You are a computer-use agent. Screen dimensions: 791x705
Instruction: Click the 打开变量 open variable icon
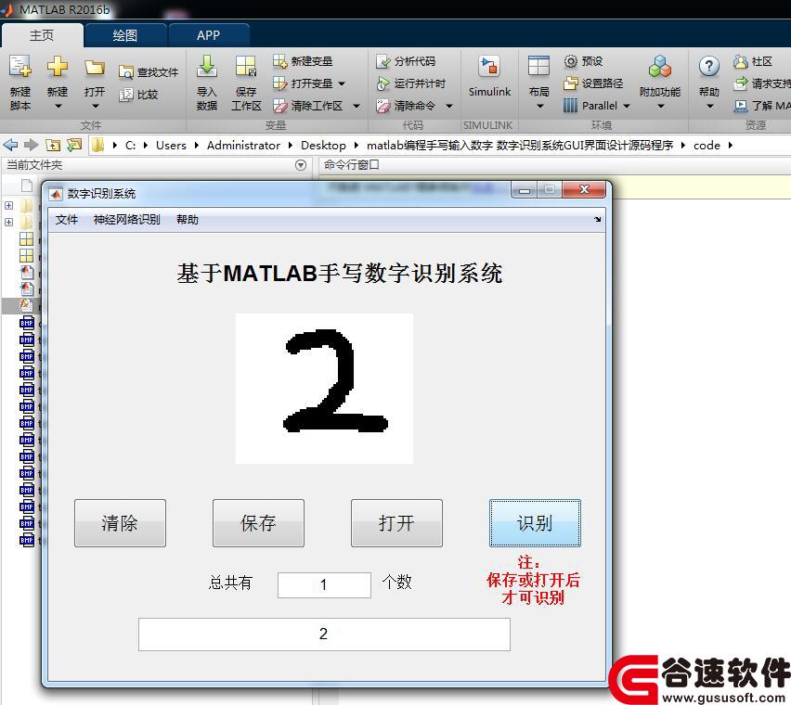click(x=279, y=83)
